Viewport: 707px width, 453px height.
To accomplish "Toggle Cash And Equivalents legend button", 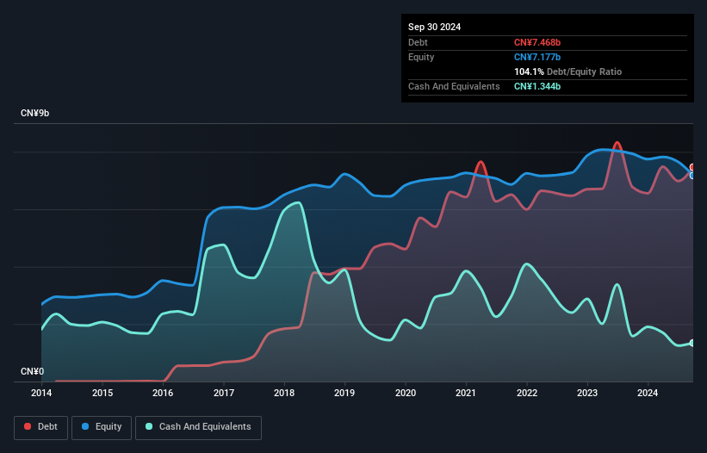I will 198,427.
